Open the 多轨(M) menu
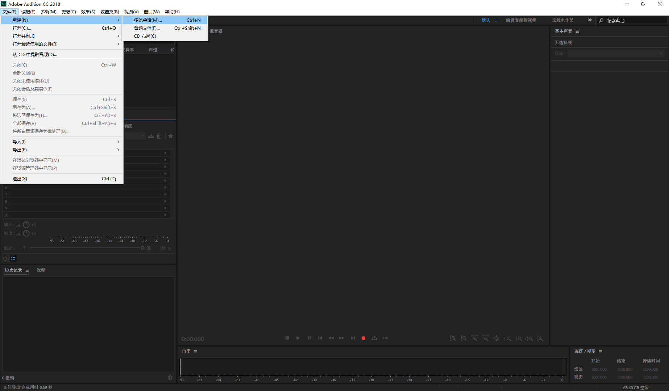This screenshot has width=669, height=391. coord(48,12)
